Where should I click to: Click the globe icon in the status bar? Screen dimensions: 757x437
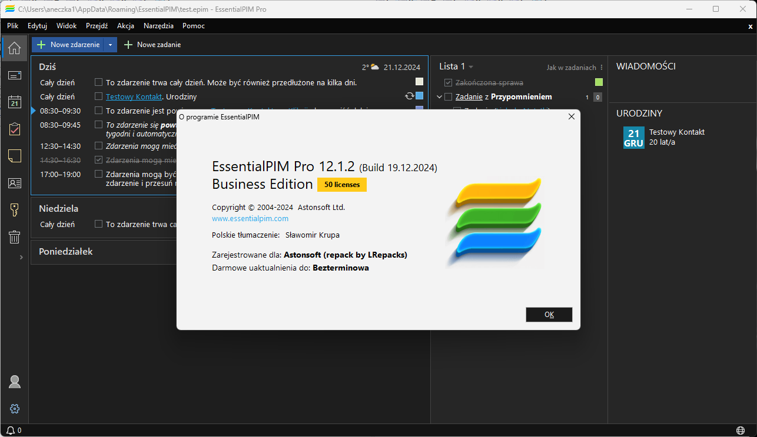tap(740, 431)
